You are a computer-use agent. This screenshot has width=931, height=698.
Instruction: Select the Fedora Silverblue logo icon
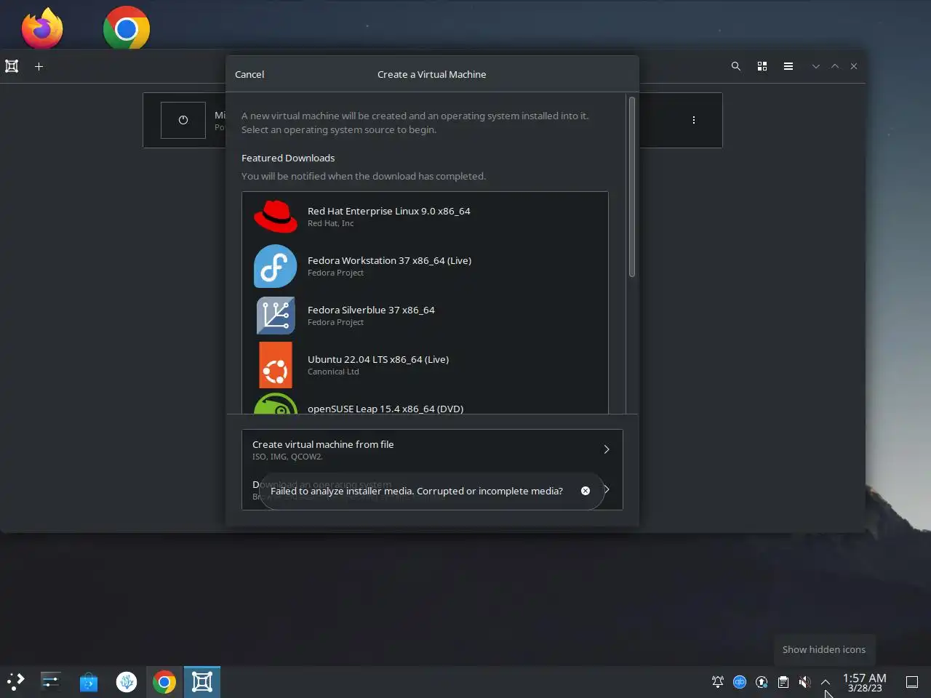coord(275,316)
